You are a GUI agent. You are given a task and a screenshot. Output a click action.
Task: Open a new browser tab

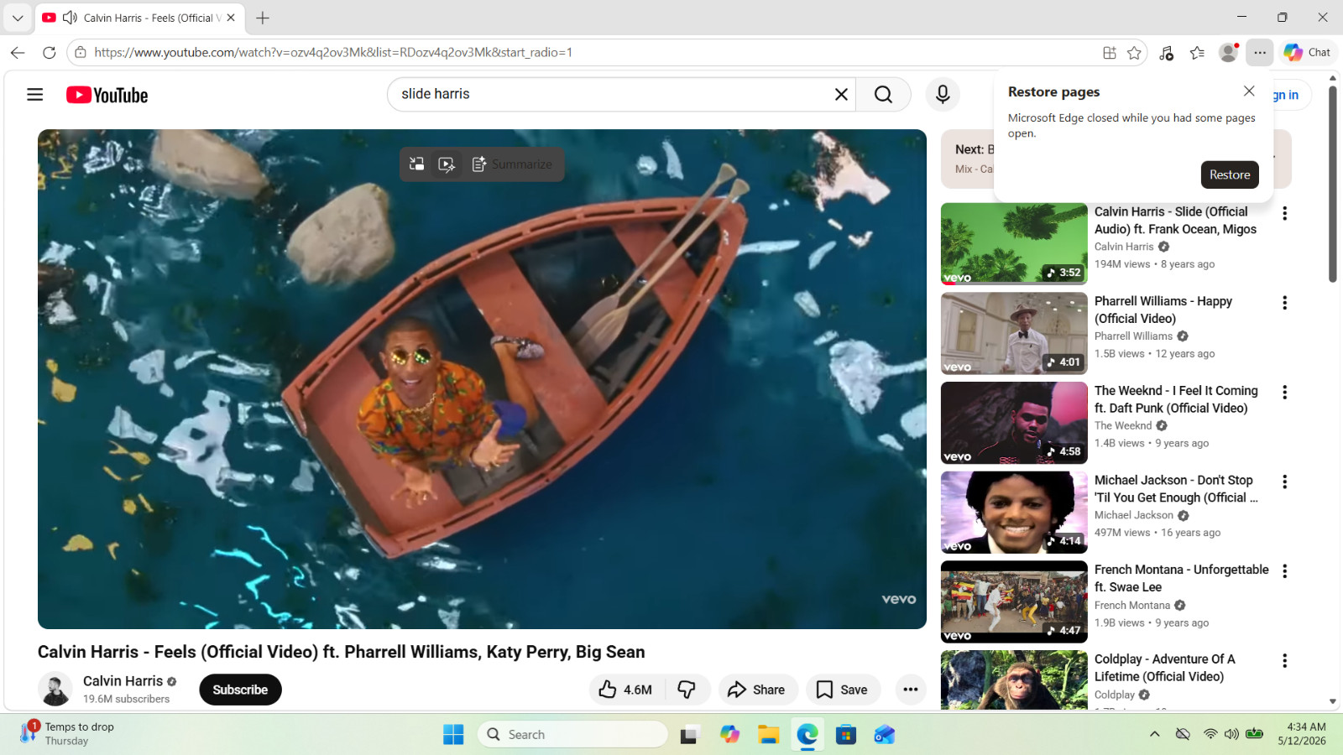263,18
